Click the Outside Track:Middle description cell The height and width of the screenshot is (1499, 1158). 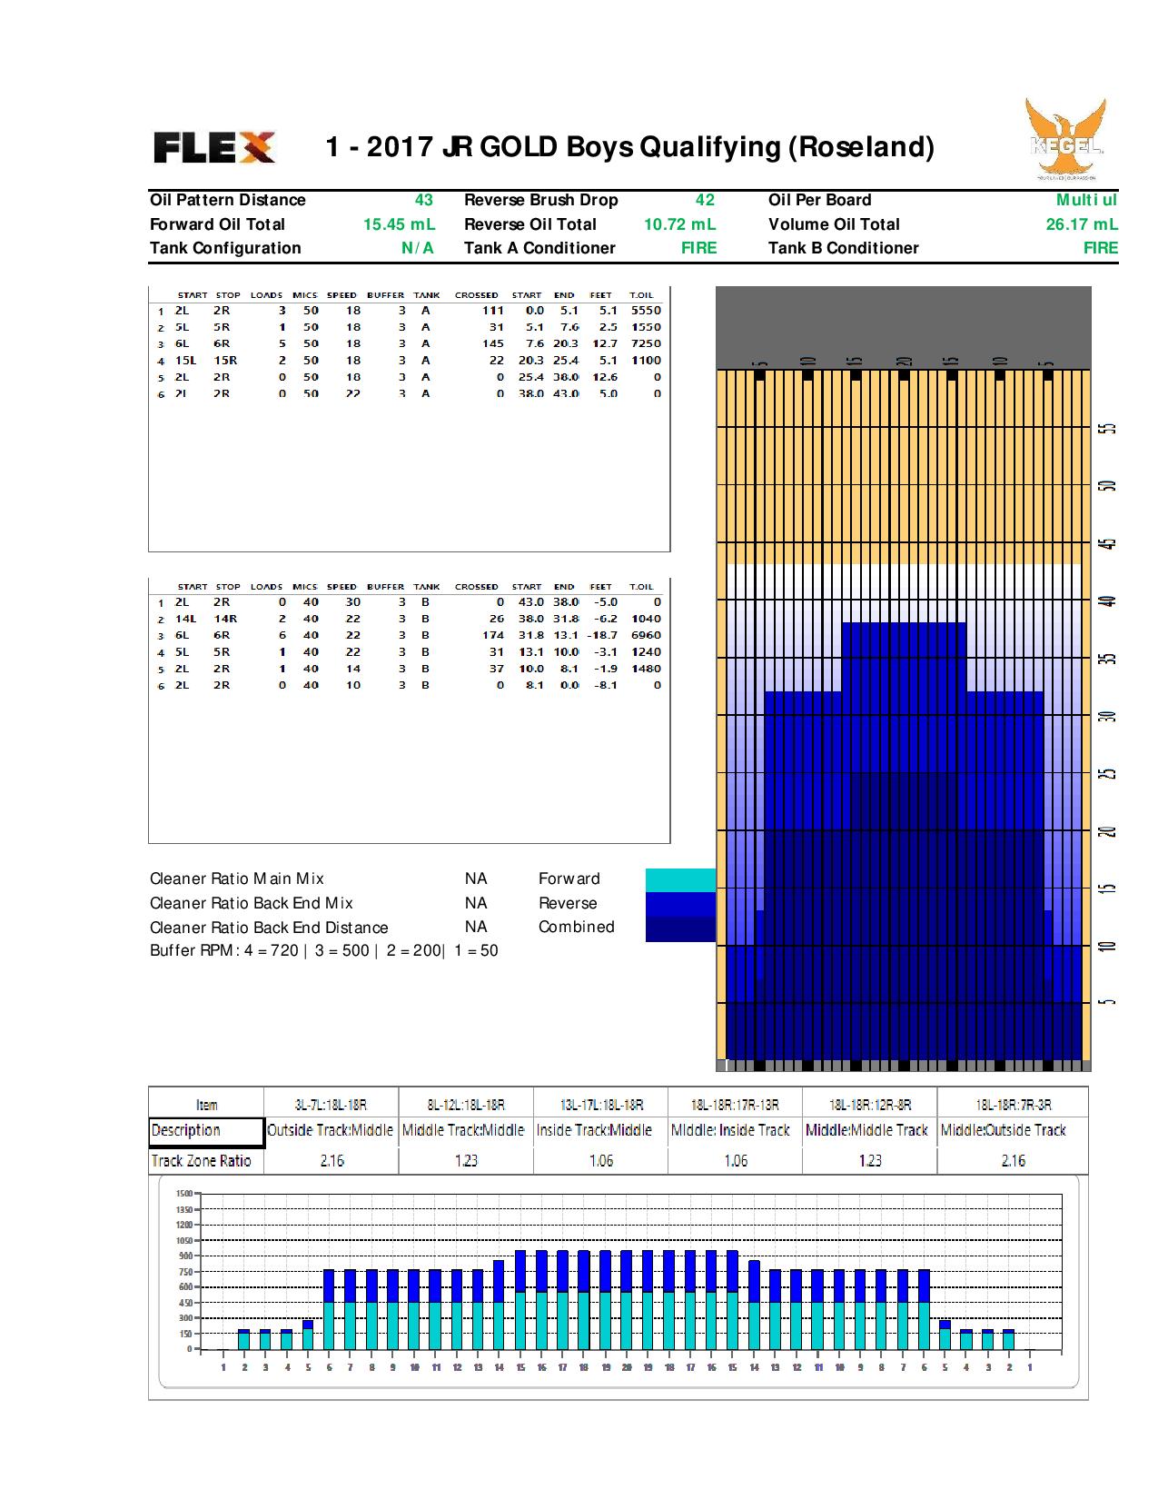coord(331,1131)
